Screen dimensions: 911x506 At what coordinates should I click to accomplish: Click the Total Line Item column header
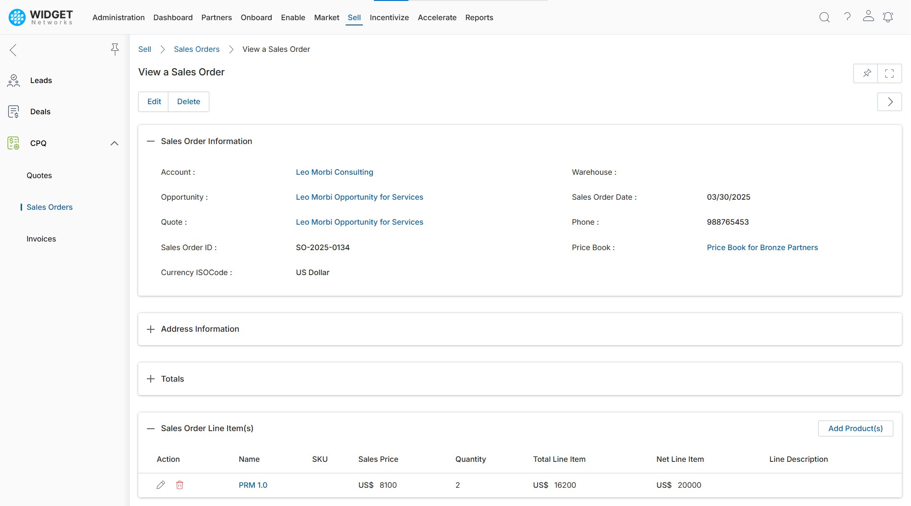pos(559,459)
